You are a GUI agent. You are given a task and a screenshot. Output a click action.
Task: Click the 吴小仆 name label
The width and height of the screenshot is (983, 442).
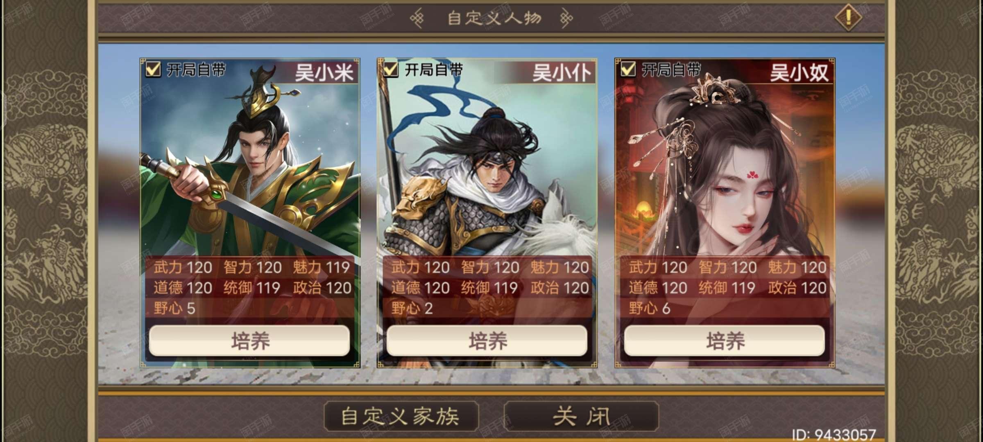[x=562, y=73]
